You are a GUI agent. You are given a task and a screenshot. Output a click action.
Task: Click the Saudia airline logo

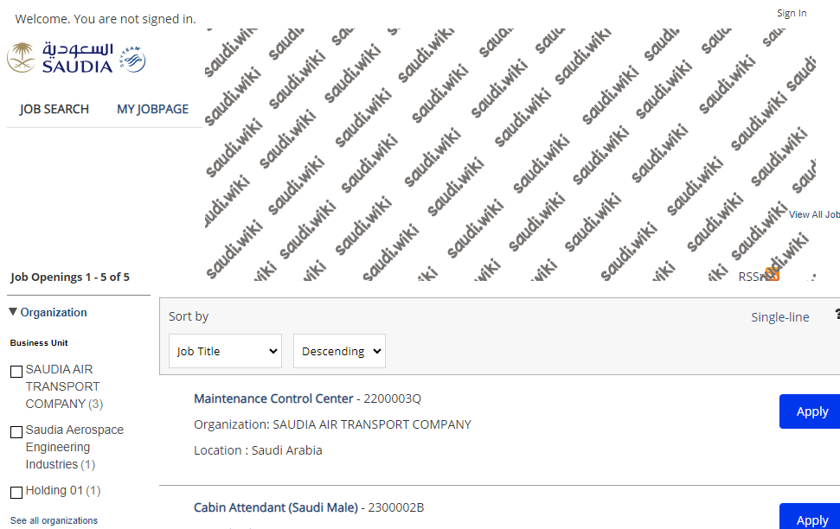(x=76, y=57)
